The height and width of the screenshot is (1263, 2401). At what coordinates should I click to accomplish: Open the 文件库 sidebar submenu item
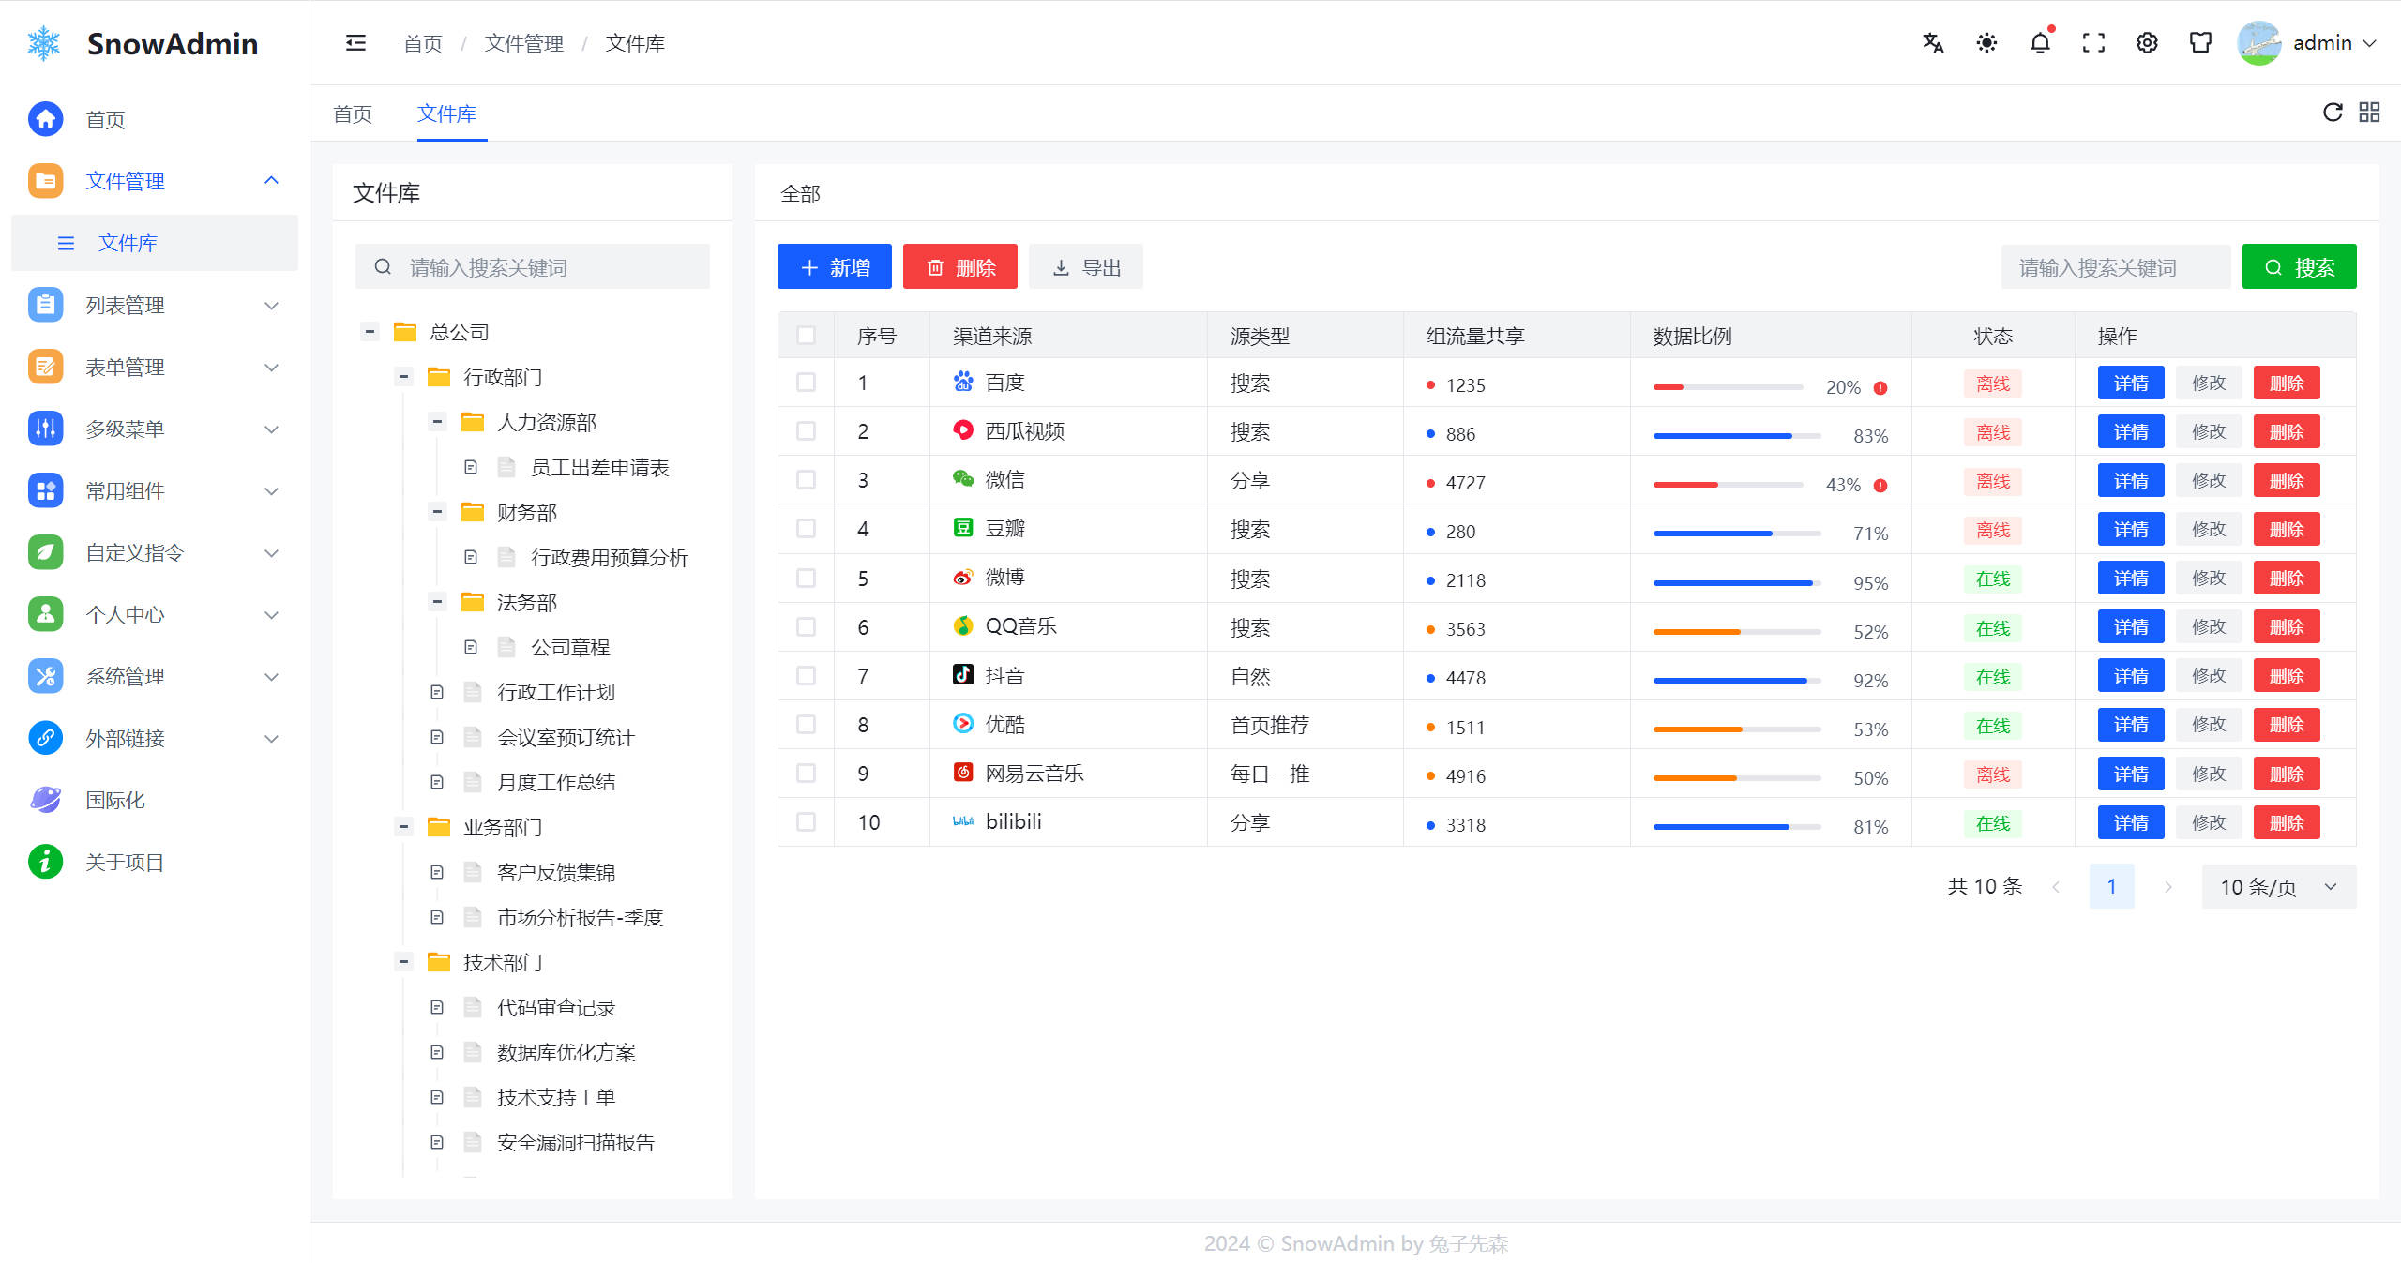pos(155,243)
